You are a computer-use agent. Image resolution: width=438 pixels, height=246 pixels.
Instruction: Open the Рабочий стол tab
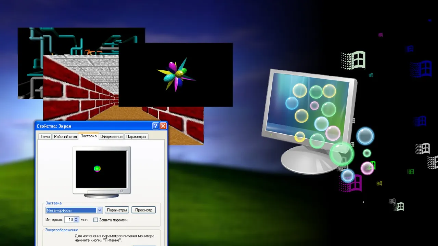(65, 137)
